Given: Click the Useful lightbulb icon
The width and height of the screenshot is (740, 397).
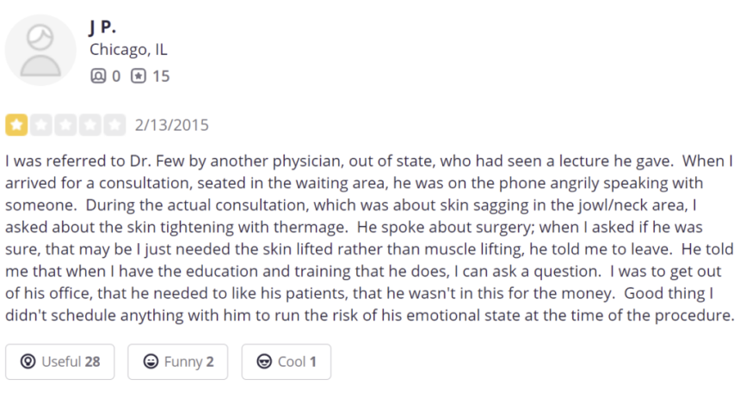Looking at the screenshot, I should (x=28, y=362).
